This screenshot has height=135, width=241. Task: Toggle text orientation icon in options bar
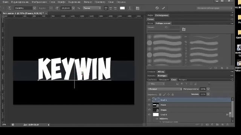[9, 8]
